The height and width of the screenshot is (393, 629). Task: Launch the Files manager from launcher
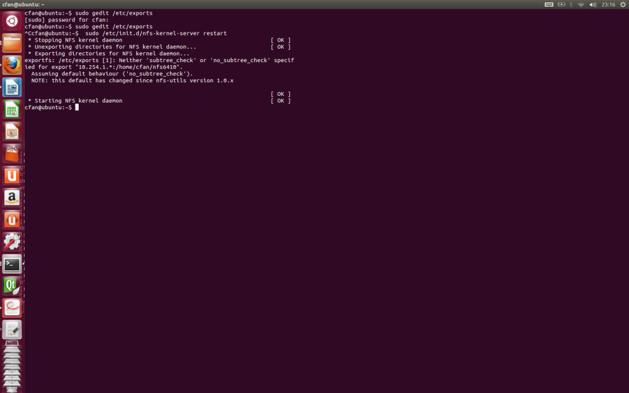click(12, 43)
